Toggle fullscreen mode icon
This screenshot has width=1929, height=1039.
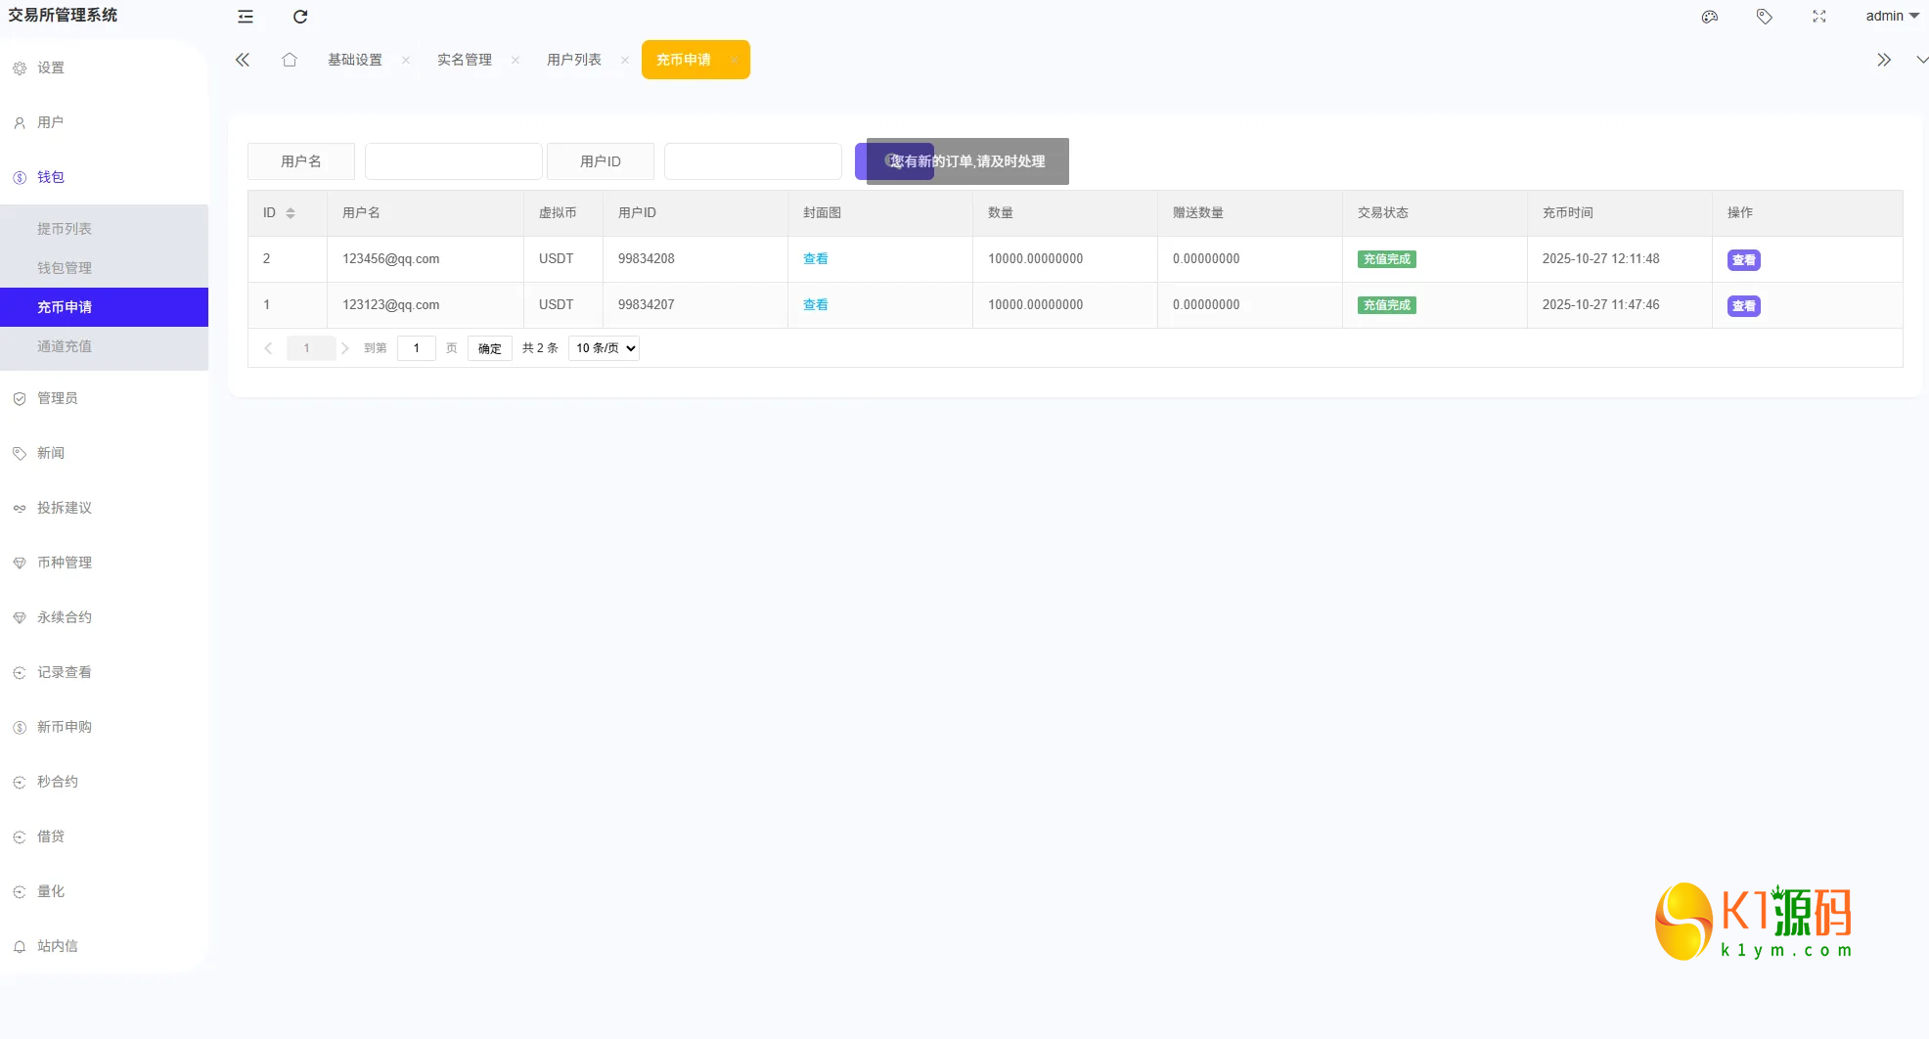[1819, 17]
